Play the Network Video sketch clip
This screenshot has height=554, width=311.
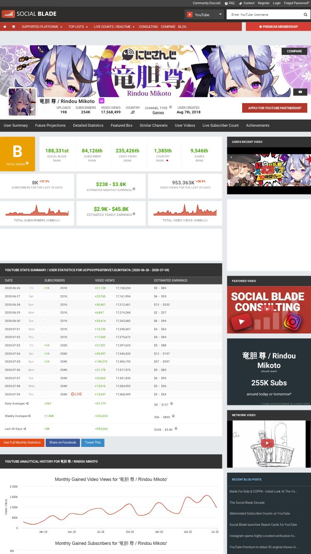pos(268,443)
